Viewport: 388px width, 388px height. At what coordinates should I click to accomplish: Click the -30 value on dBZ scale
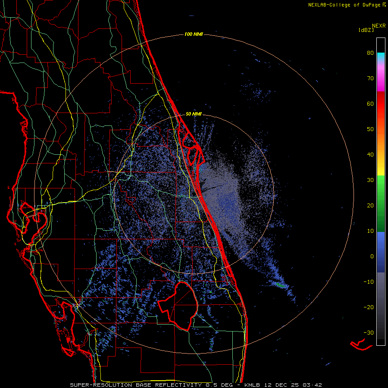click(x=369, y=332)
